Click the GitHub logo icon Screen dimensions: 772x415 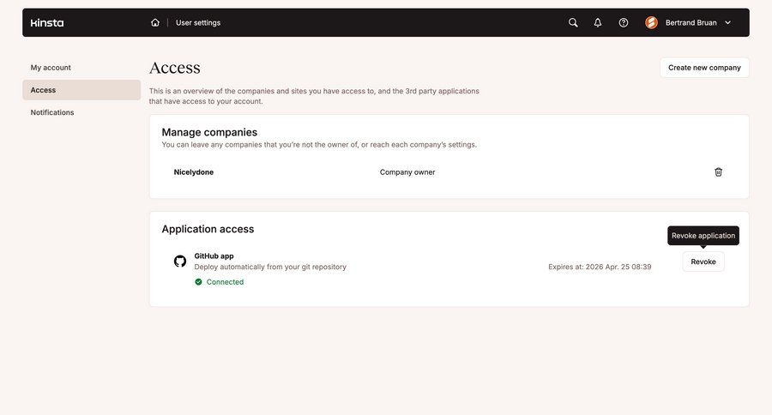click(180, 262)
